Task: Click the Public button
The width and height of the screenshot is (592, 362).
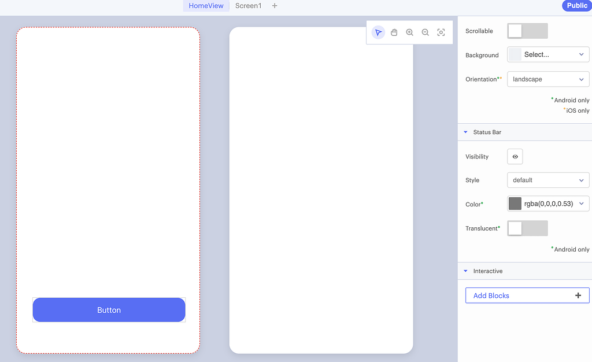Action: point(576,5)
